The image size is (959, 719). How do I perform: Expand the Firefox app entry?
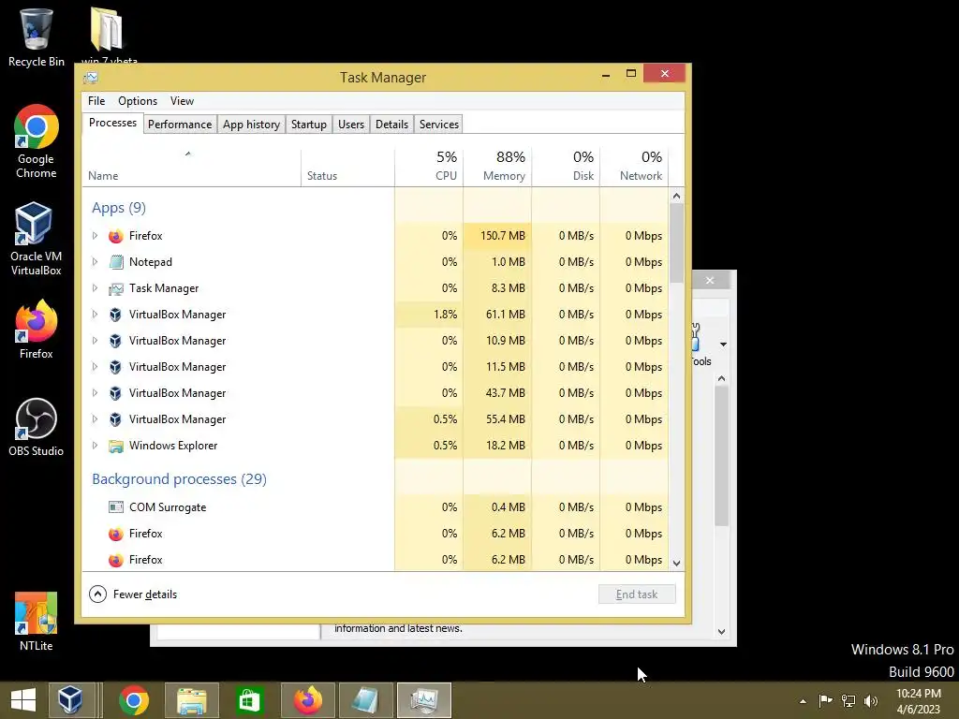click(95, 235)
